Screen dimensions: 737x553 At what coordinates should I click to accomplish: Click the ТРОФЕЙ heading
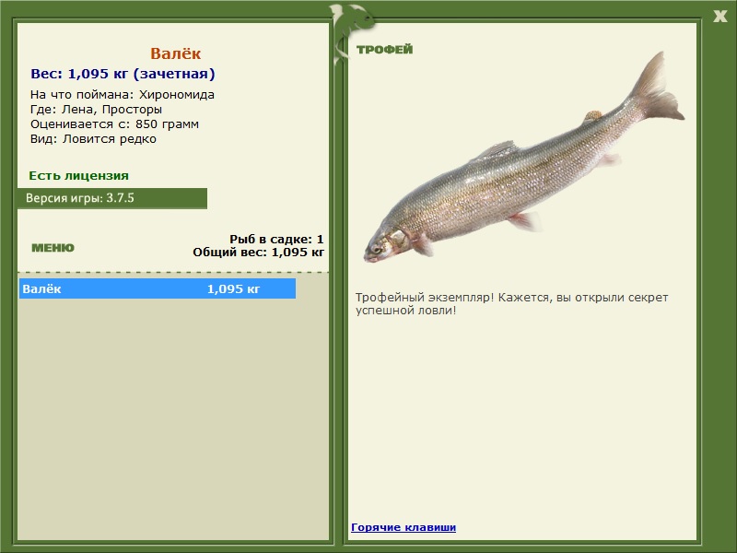click(x=384, y=50)
